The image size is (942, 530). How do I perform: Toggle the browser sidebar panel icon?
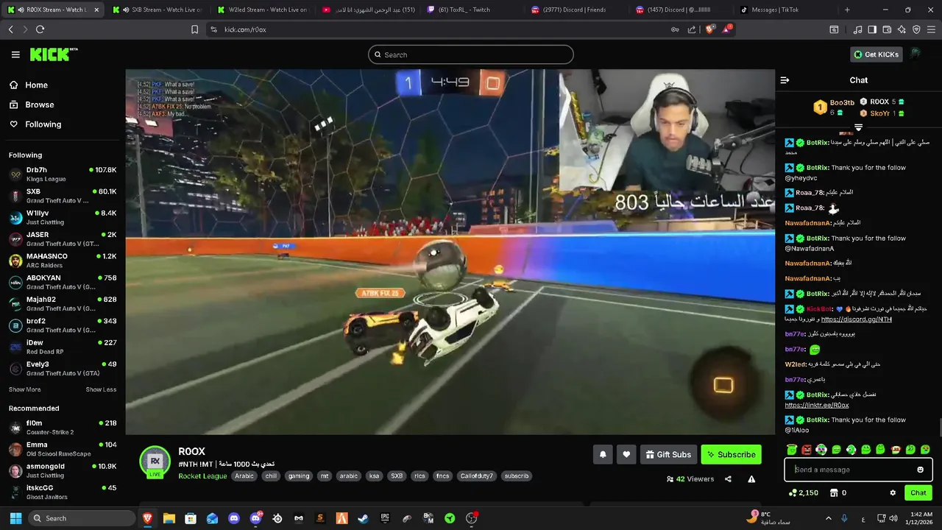(x=872, y=29)
